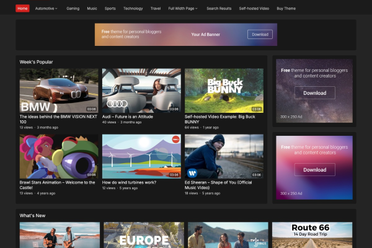Click the Warner W logo on Ed Sheeran thumbnail
Screen dimensions: 372x248
(x=192, y=173)
